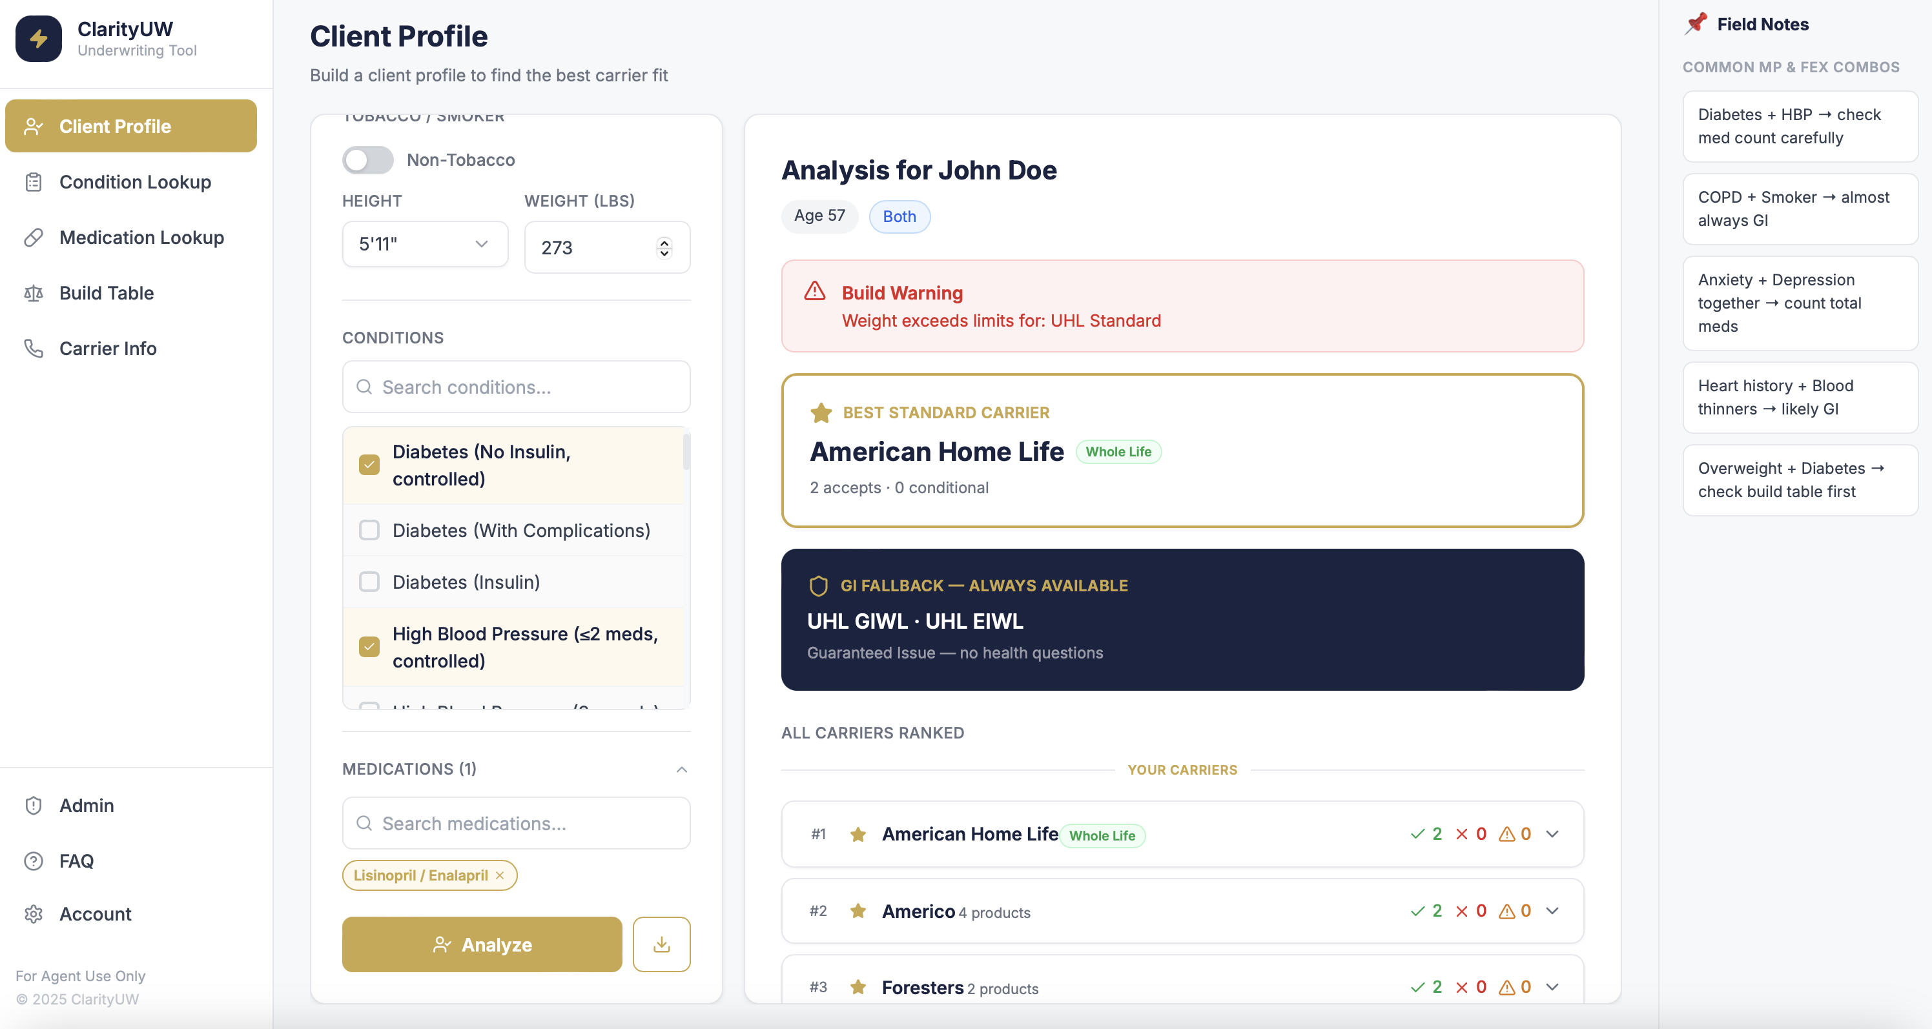Open Admin section
Viewport: 1932px width, 1029px height.
pyautogui.click(x=131, y=806)
